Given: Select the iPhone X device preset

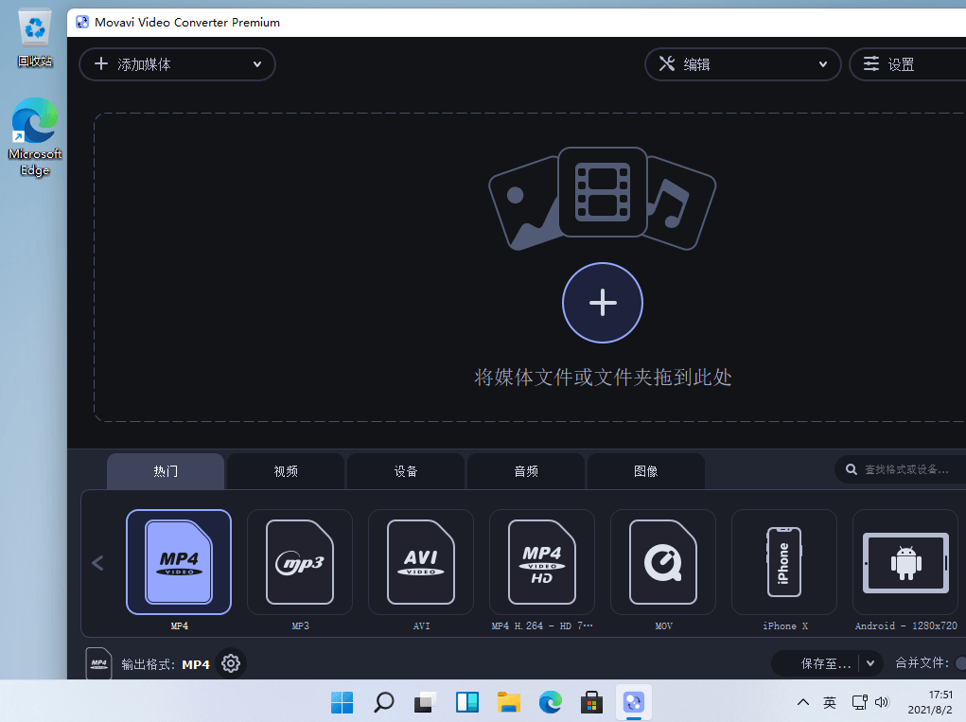Looking at the screenshot, I should click(x=784, y=562).
